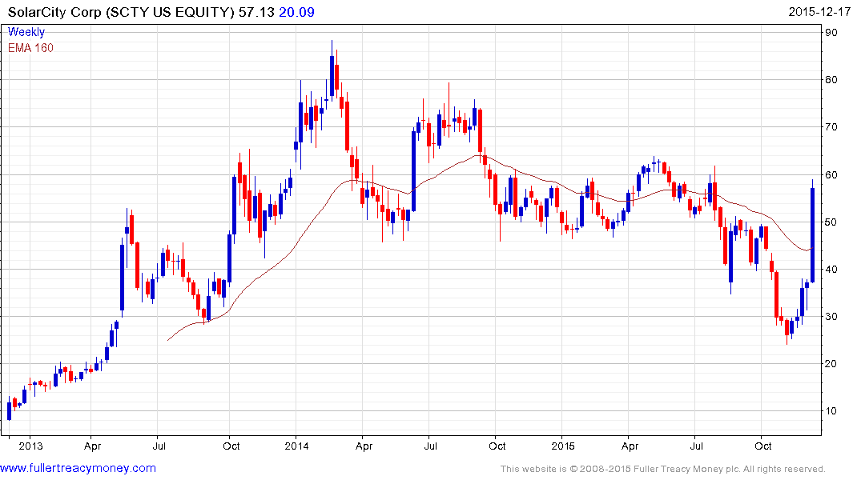Click the 2013 time axis label
Viewport: 861px width, 480px height.
click(30, 446)
